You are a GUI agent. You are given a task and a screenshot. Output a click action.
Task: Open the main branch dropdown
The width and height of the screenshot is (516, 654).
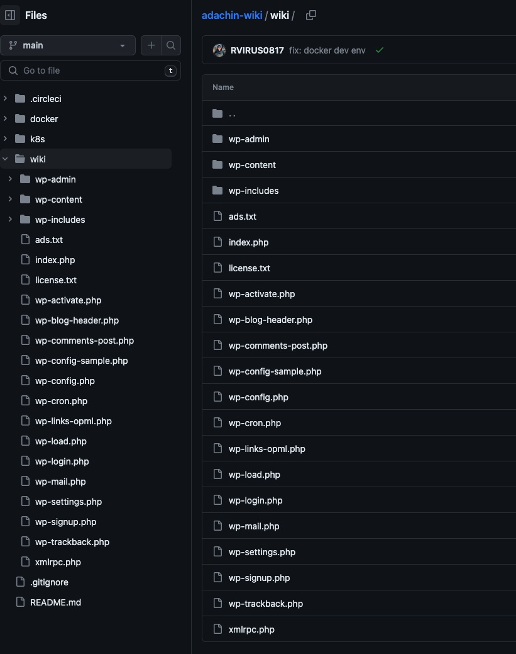tap(68, 45)
